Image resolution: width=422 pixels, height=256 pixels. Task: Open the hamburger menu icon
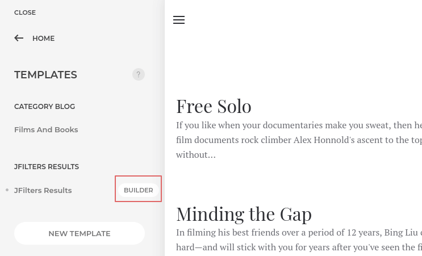(179, 20)
